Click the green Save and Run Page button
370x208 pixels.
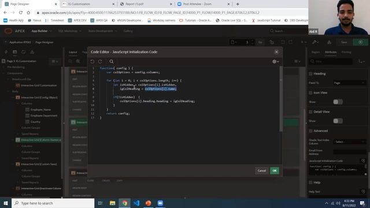(360, 42)
